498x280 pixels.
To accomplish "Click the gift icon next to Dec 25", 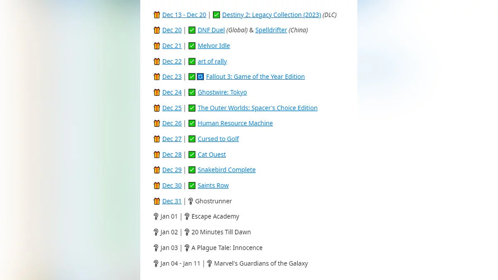I will (x=157, y=108).
